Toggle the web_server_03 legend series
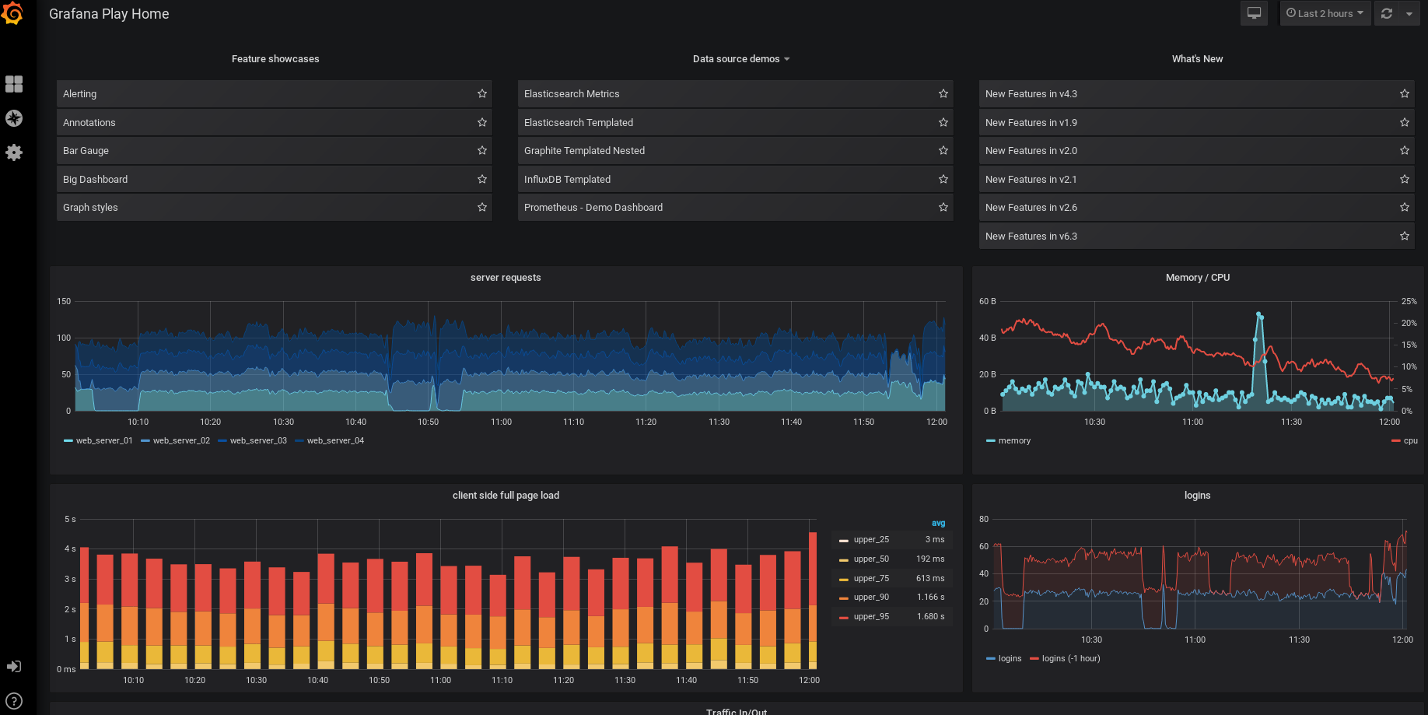The width and height of the screenshot is (1428, 715). click(258, 441)
